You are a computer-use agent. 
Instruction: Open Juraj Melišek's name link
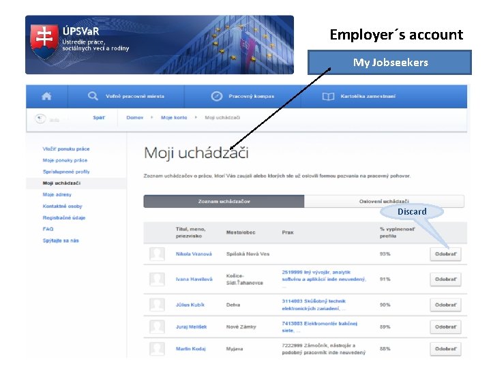coord(192,326)
